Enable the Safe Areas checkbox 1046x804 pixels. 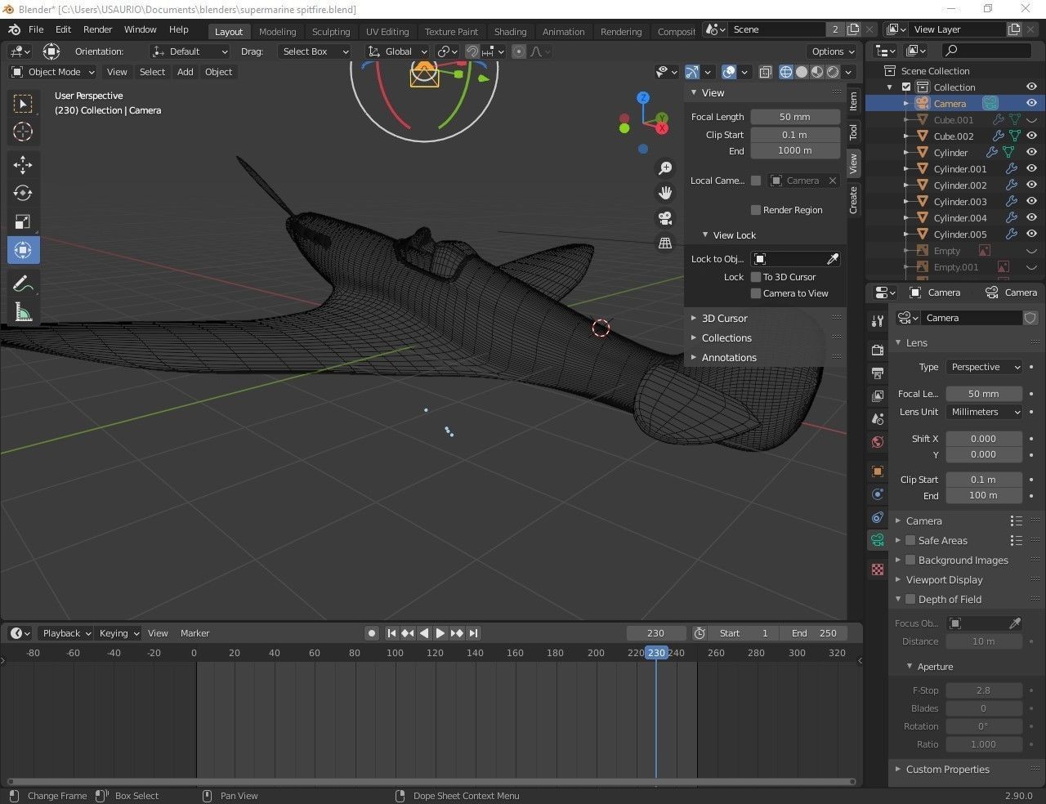pyautogui.click(x=910, y=540)
